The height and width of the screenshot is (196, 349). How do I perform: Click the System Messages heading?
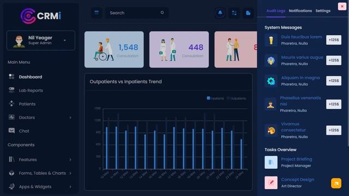[283, 28]
